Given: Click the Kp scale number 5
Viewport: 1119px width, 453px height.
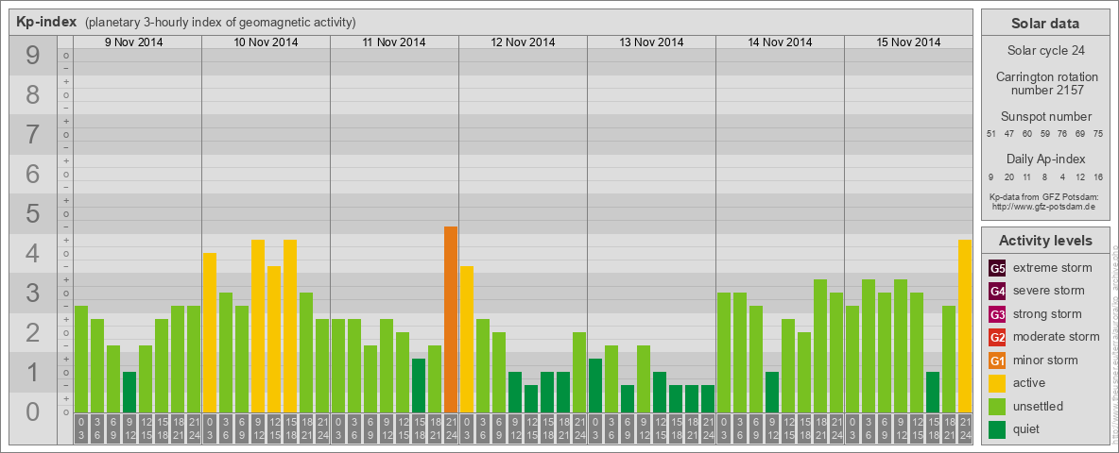Looking at the screenshot, I should tap(32, 213).
